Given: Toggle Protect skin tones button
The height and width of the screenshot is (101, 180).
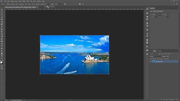Looking at the screenshot, I should click(x=65, y=4).
